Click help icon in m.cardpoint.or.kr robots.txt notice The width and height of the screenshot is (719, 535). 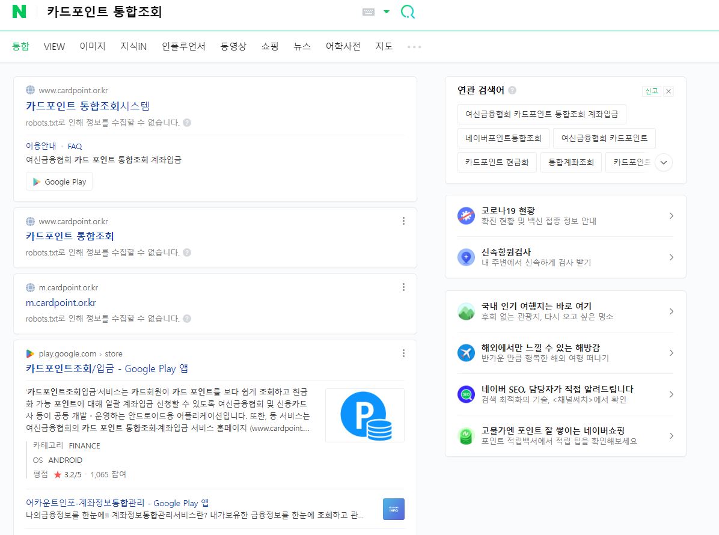point(187,318)
